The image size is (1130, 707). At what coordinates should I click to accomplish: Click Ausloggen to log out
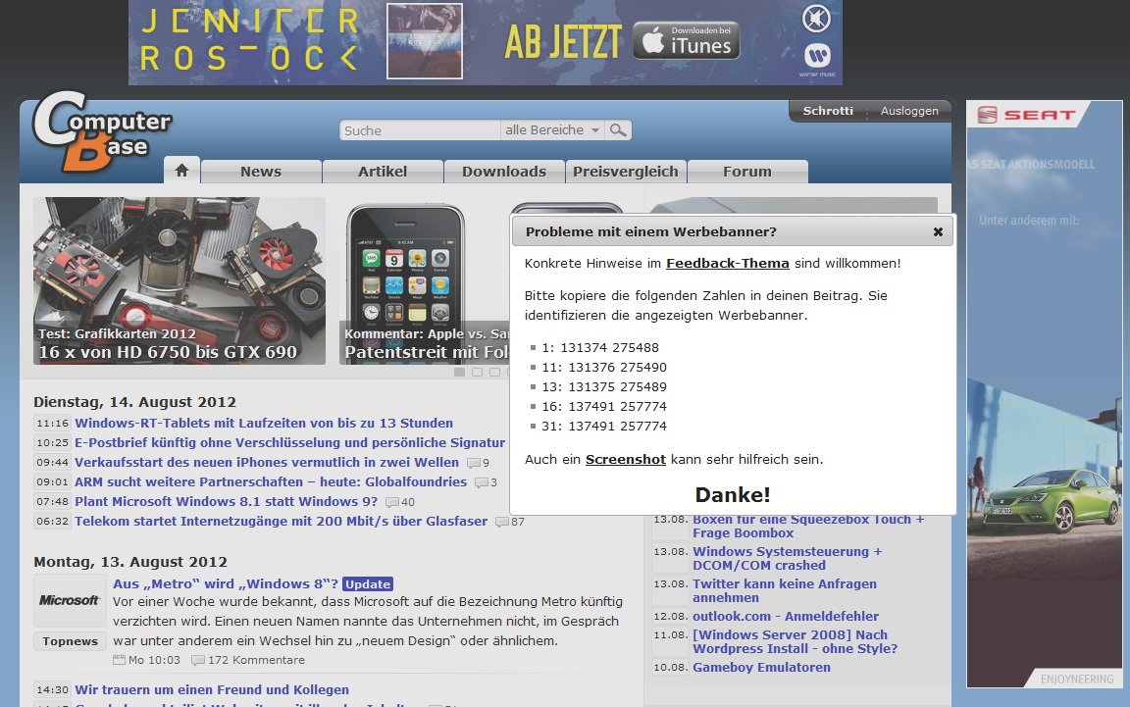click(909, 110)
